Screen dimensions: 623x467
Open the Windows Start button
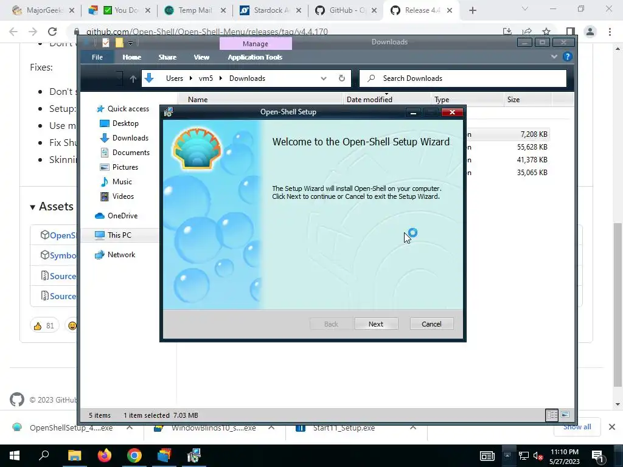click(x=15, y=455)
